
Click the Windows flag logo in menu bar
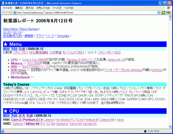[169, 8]
